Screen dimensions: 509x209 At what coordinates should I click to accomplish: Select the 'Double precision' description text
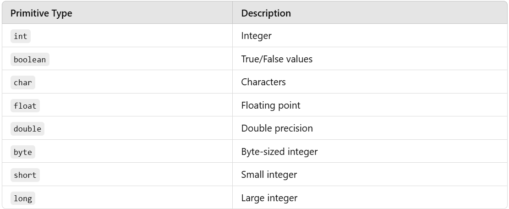click(x=277, y=128)
